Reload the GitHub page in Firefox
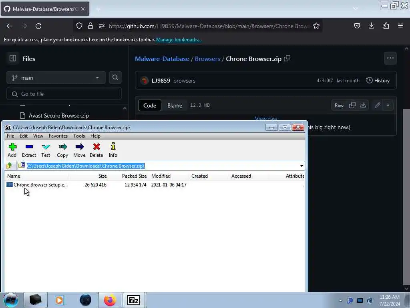 click(38, 26)
